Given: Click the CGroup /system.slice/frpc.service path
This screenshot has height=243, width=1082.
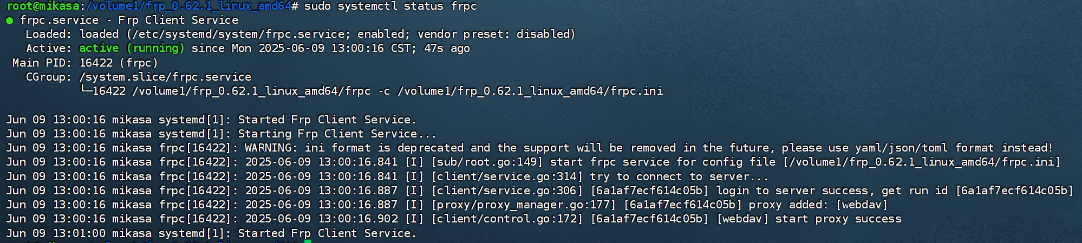Looking at the screenshot, I should click(x=165, y=77).
